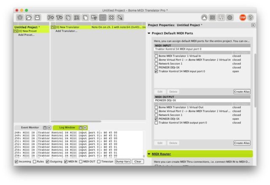Open settings with the gear icon
Image resolution: width=270 pixels, height=185 pixels.
[x=230, y=18]
